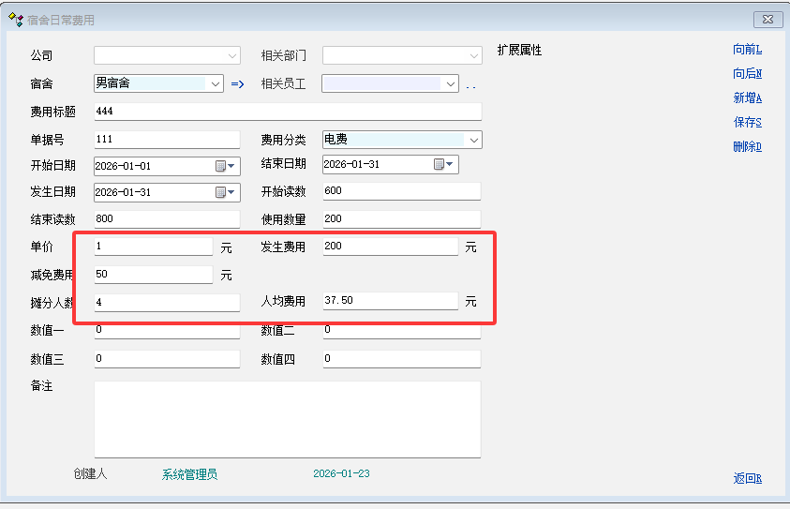The width and height of the screenshot is (790, 509).
Task: Click inside the 备注 text area
Action: click(288, 419)
